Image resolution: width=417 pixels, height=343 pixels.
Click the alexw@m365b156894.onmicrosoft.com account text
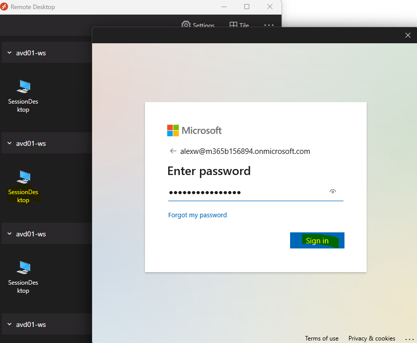[245, 151]
